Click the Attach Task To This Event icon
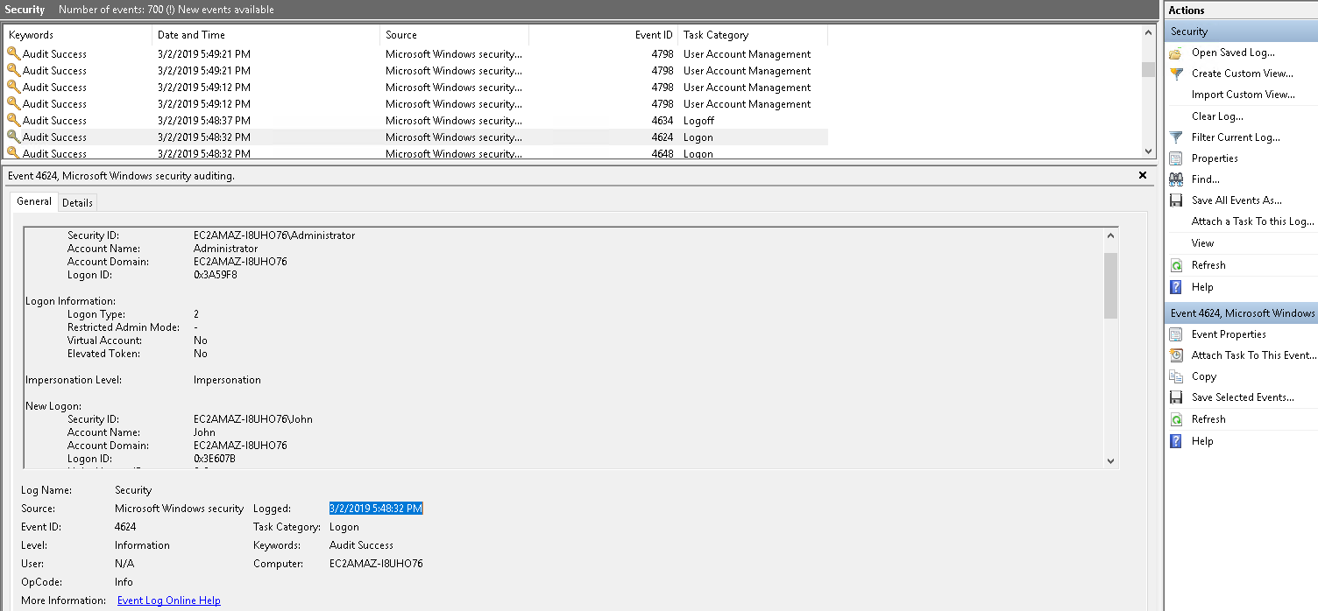 [1176, 355]
